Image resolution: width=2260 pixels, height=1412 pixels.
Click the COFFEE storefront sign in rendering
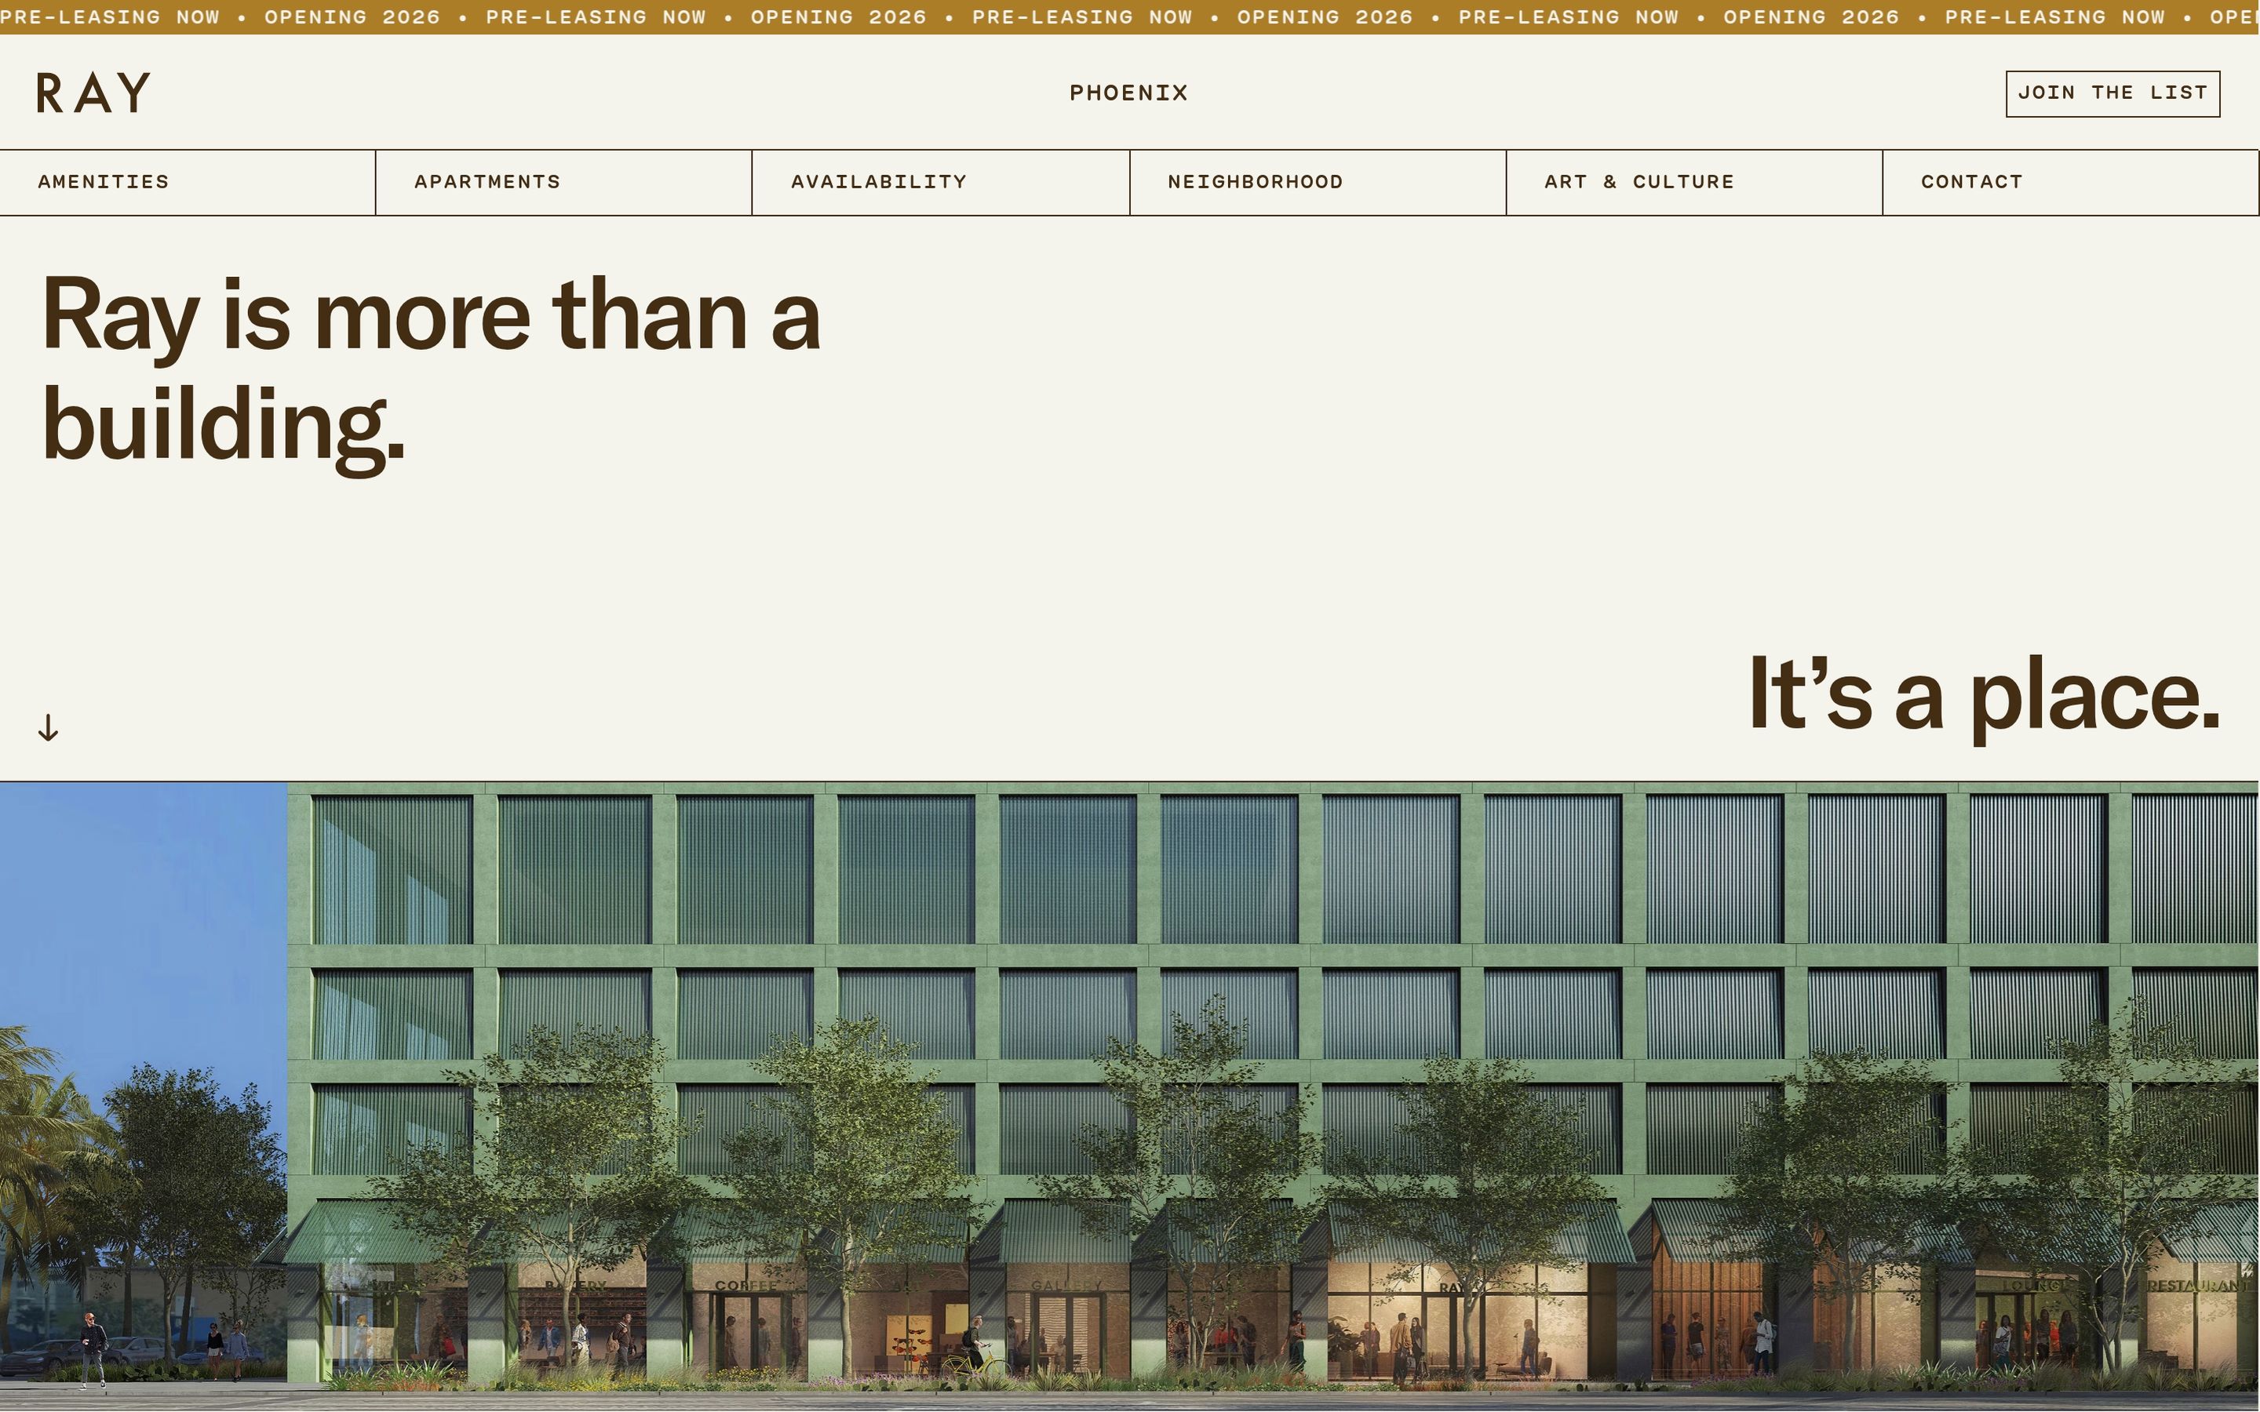(x=745, y=1286)
